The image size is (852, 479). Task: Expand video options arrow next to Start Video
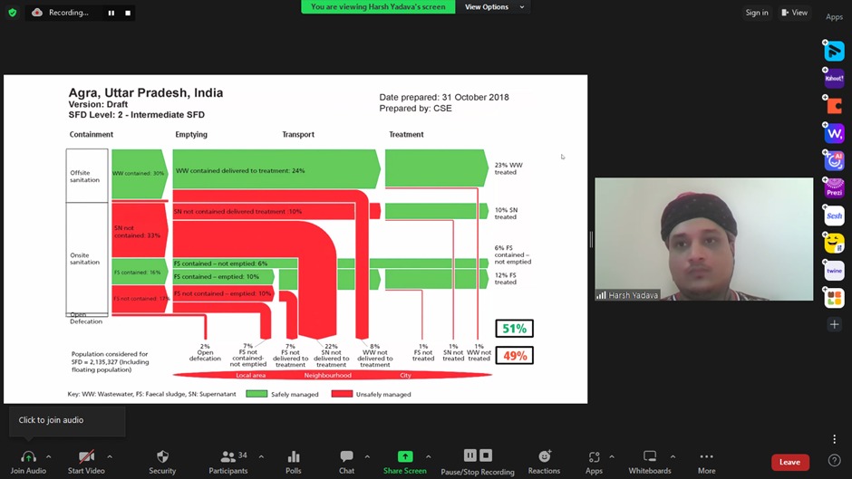[x=110, y=456]
